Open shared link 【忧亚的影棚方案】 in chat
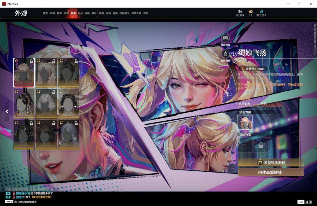 (41, 197)
